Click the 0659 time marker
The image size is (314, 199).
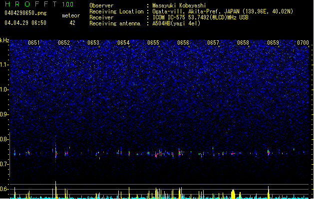point(273,43)
